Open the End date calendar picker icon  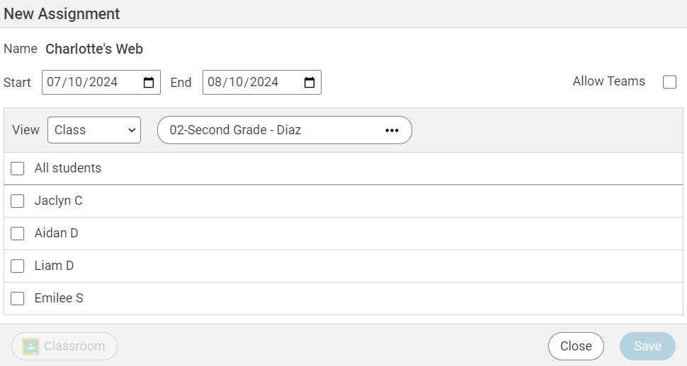[x=310, y=83]
